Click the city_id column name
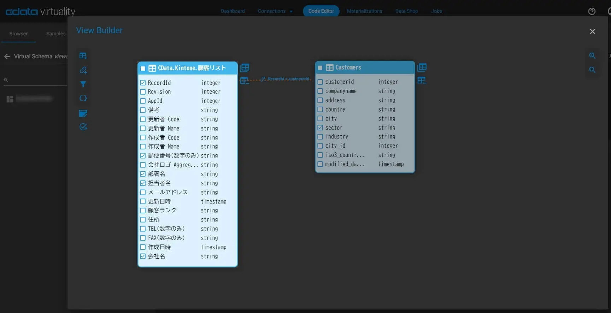This screenshot has width=611, height=313. click(x=335, y=146)
